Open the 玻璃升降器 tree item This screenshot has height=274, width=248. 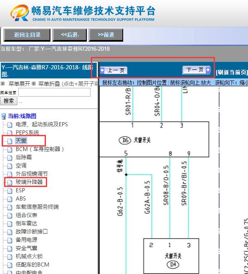pyautogui.click(x=29, y=182)
